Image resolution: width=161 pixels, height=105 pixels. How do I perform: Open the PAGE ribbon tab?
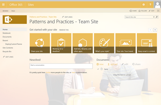pos(13,11)
